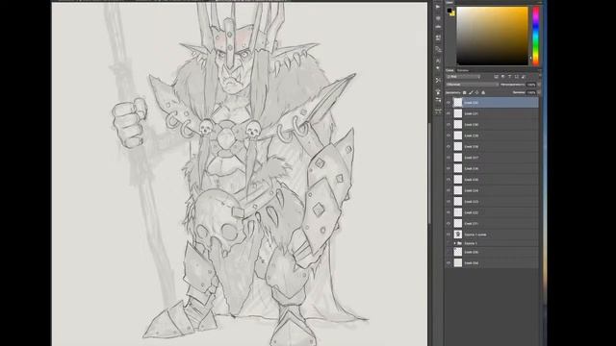Image resolution: width=616 pixels, height=346 pixels.
Task: Open the crossed-tools panel icon in dock
Action: [x=438, y=80]
